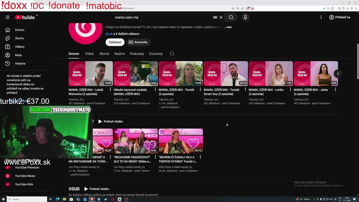Expand channel description with ...viac
The image size is (359, 202).
(228, 27)
